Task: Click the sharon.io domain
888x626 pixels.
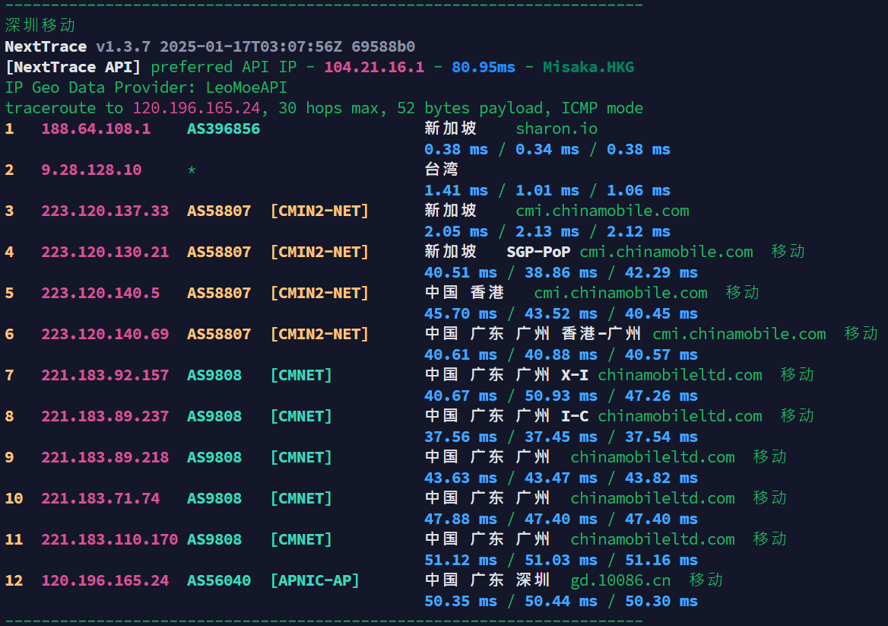Action: coord(556,129)
